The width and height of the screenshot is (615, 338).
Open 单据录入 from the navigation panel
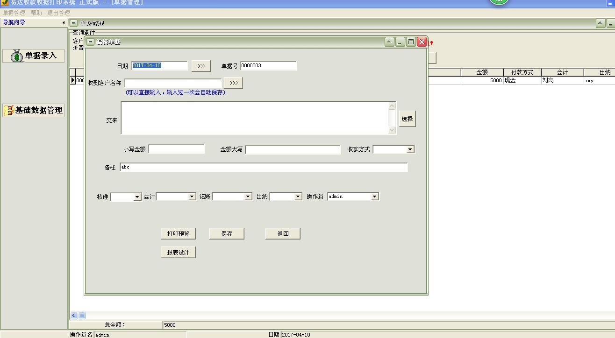point(34,56)
